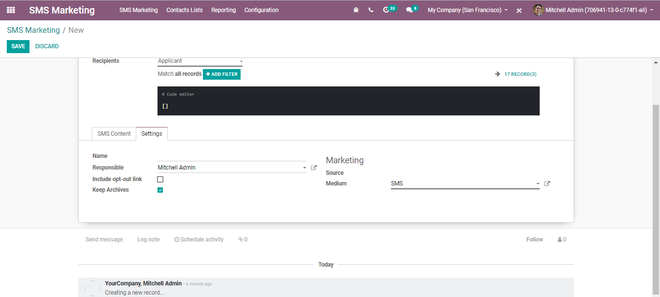Click the tools icon beside the company name
Screen dimensions: 660x297
pos(519,10)
